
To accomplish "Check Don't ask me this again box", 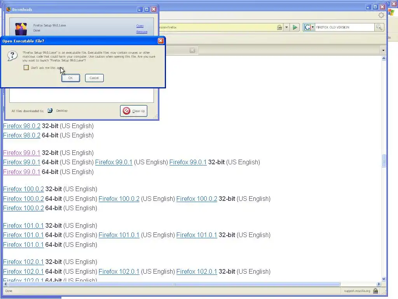I will pyautogui.click(x=26, y=67).
